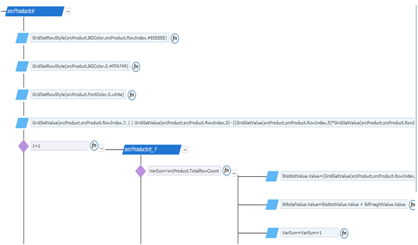Edit the GridSetRowStyle #FFA749 expression field
The height and width of the screenshot is (245, 418).
[x=80, y=66]
